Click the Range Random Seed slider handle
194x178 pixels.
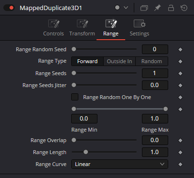pyautogui.click(x=74, y=49)
